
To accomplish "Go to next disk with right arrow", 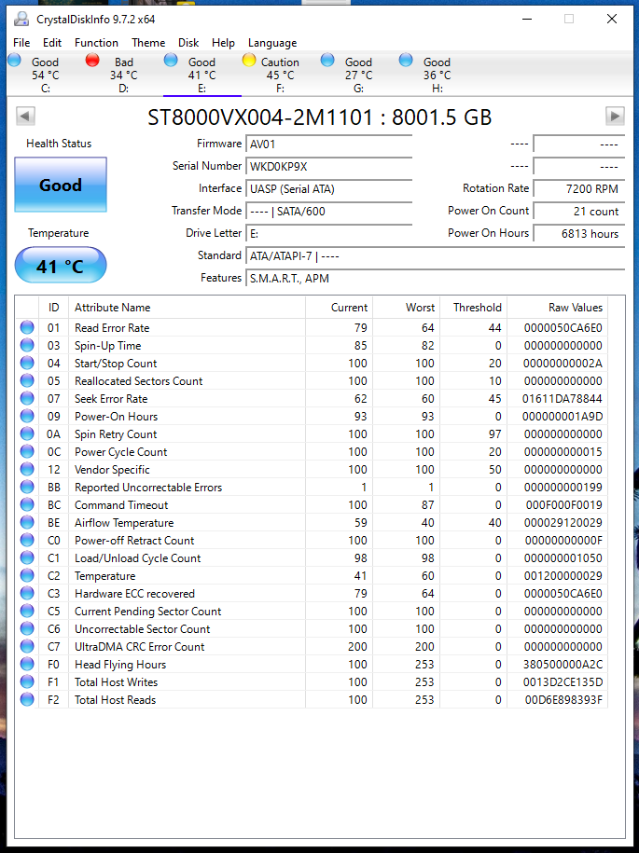I will 615,116.
